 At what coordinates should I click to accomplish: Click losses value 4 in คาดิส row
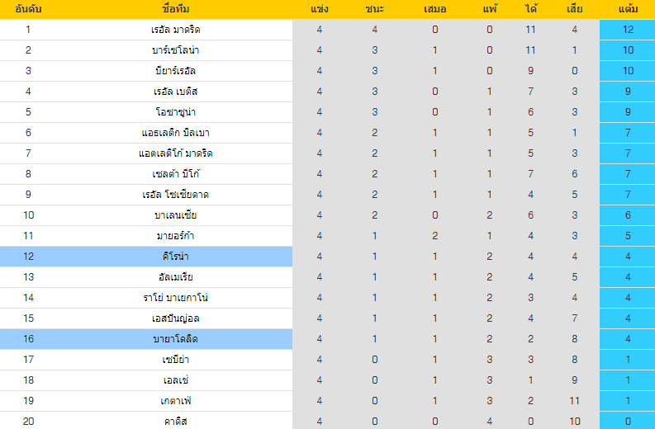click(490, 422)
